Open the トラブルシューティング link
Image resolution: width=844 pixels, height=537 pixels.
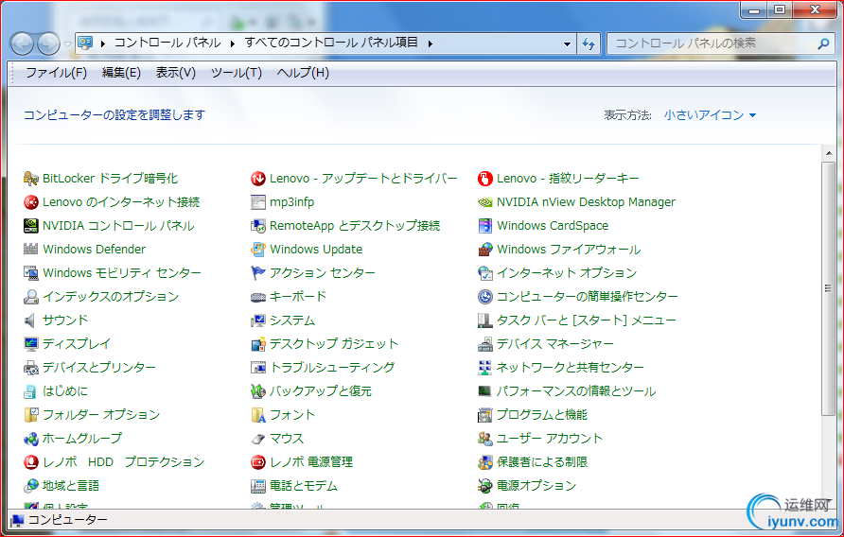pos(332,368)
